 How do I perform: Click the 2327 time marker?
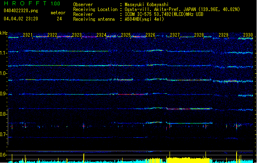coord(174,35)
